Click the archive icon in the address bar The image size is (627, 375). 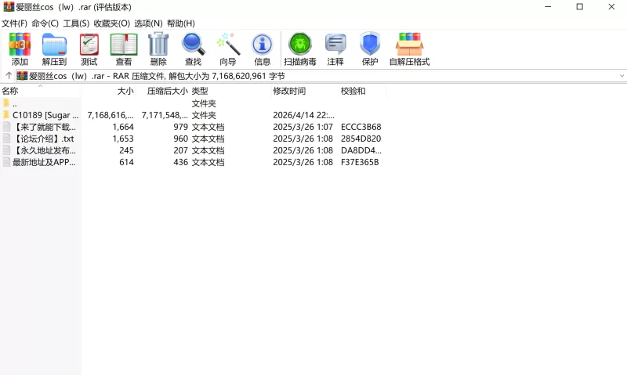[23, 76]
